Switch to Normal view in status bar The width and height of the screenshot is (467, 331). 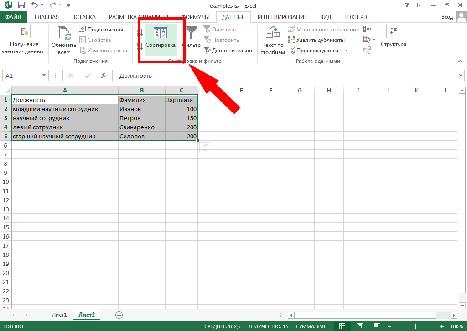click(x=342, y=326)
